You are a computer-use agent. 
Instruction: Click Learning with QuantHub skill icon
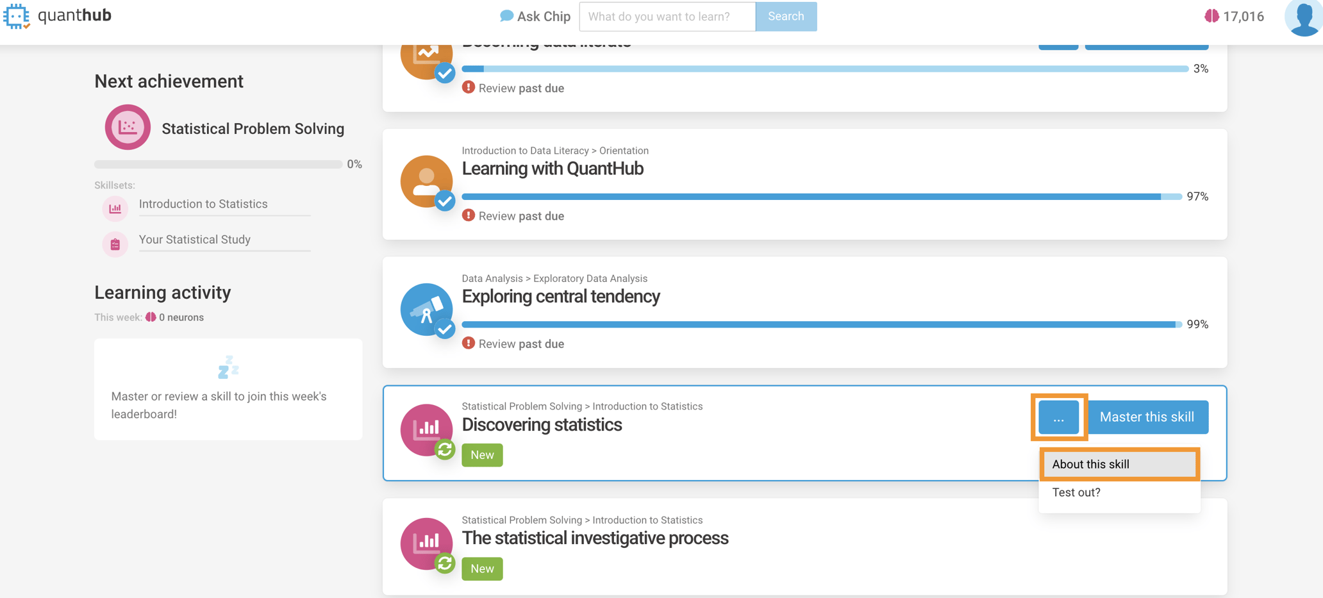click(426, 181)
